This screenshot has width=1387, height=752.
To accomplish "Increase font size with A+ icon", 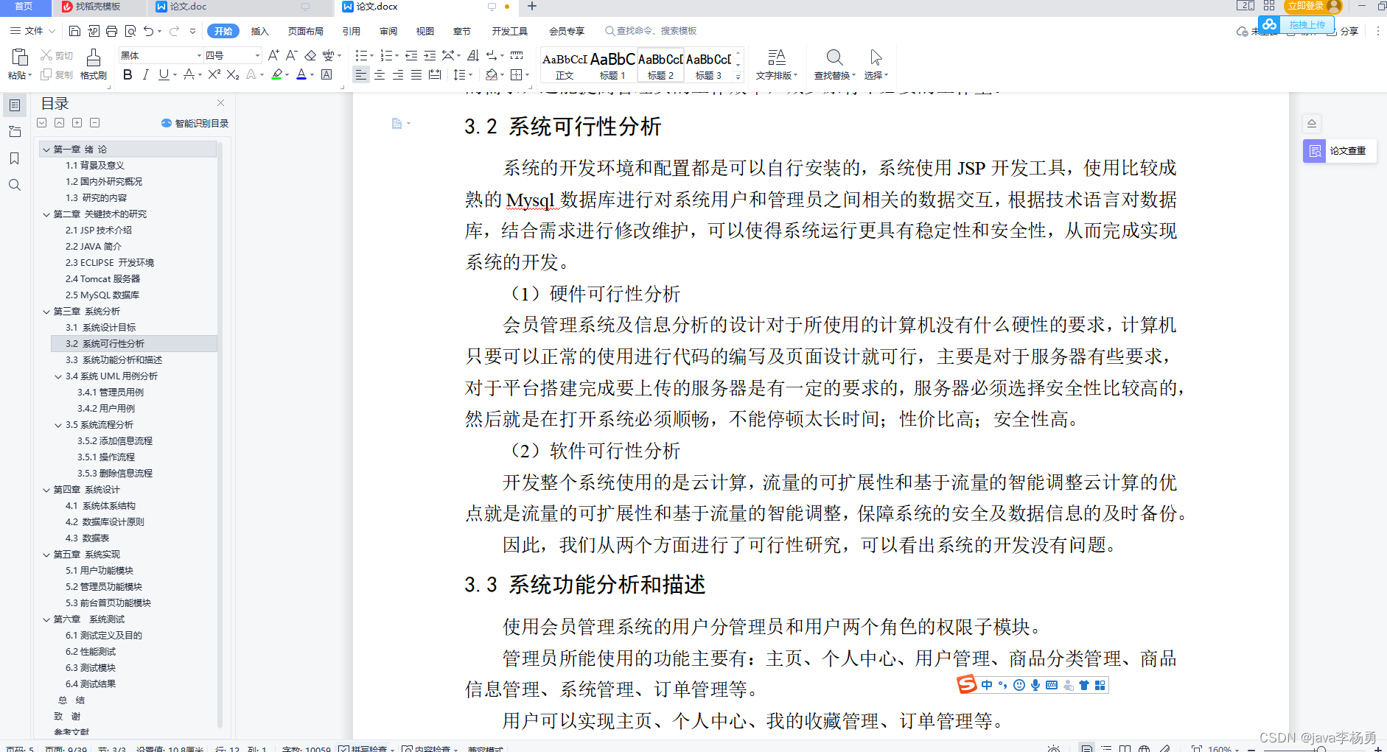I will pos(273,55).
